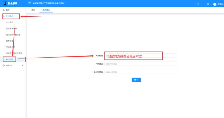Select 修改密码 in the sidebar menu
Image resolution: width=224 pixels, height=118 pixels.
pos(10,59)
